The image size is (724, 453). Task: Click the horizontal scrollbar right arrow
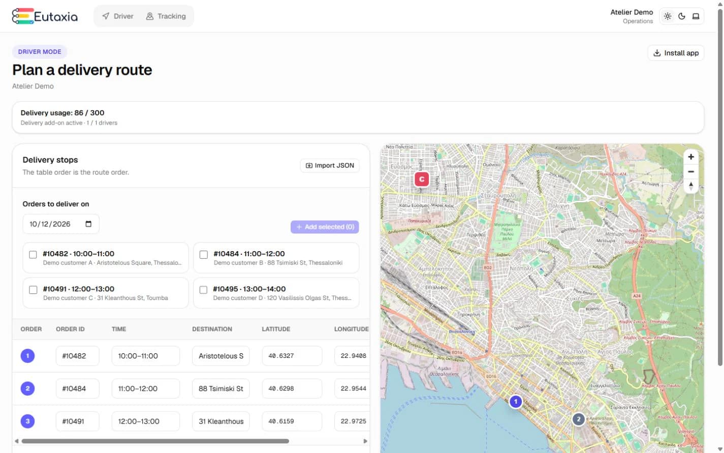click(365, 441)
